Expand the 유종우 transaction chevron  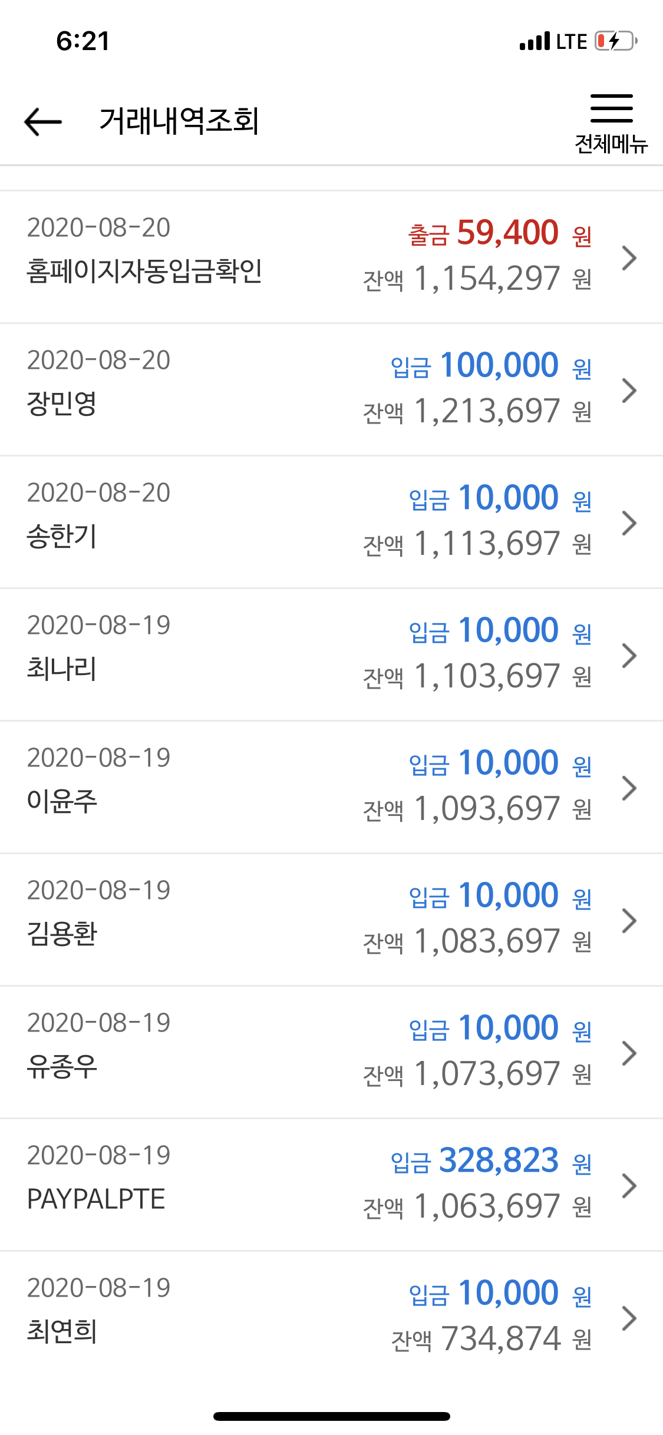(x=629, y=1053)
